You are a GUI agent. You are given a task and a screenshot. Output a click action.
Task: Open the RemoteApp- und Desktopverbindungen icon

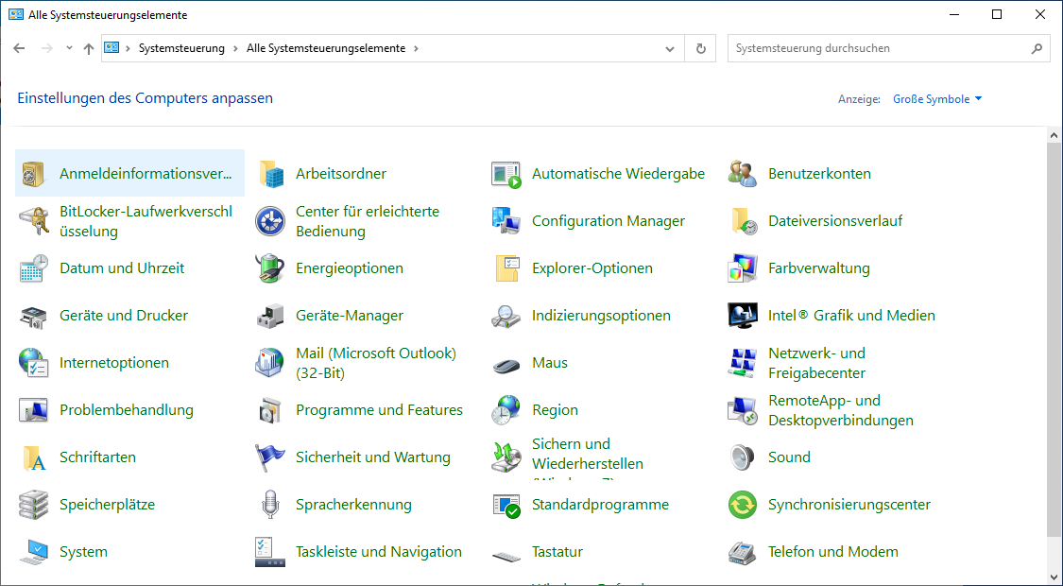pos(743,410)
